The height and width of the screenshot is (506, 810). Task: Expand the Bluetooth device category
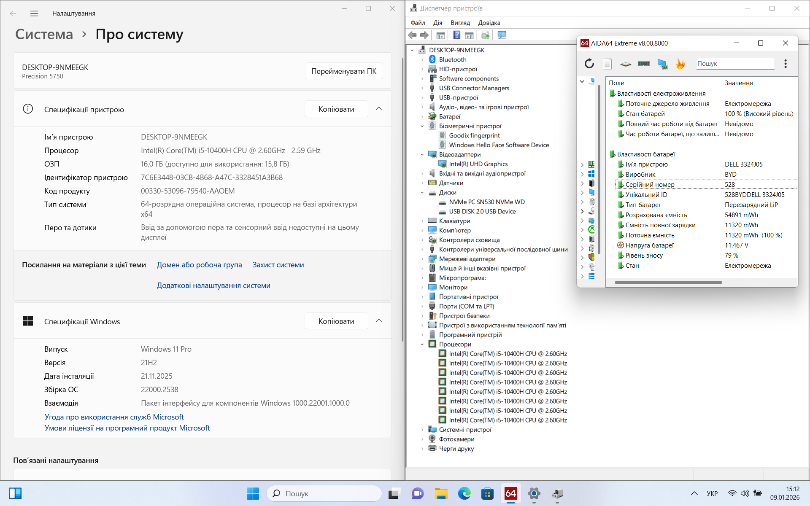pyautogui.click(x=422, y=60)
